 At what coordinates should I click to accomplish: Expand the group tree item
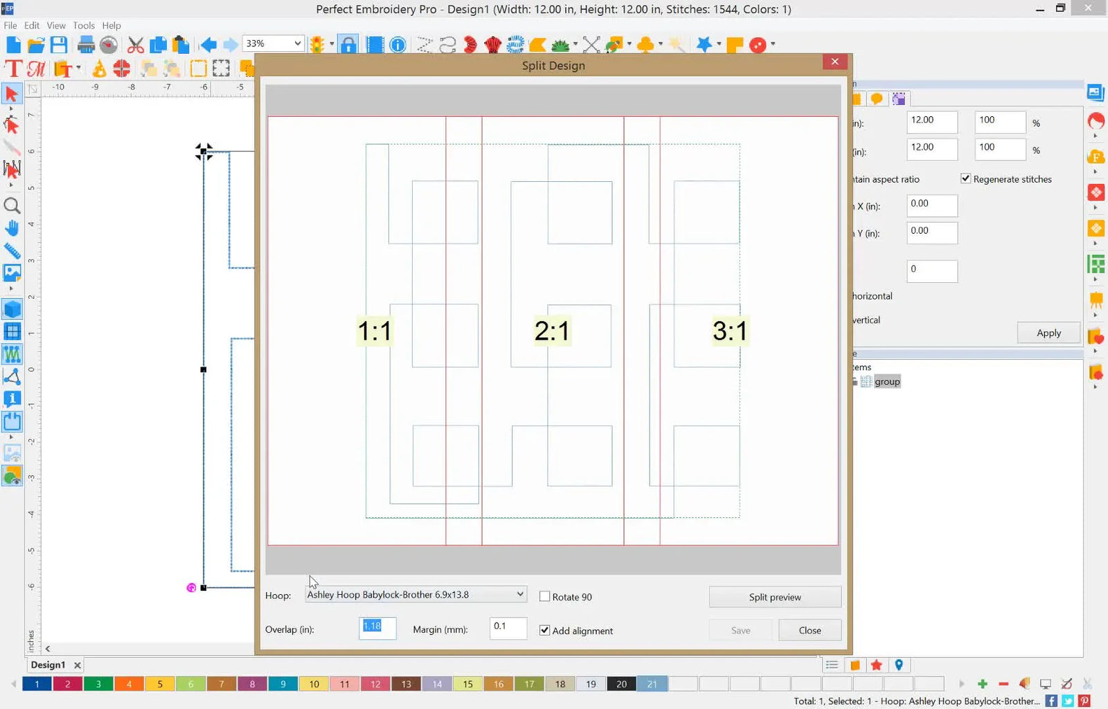pos(855,381)
